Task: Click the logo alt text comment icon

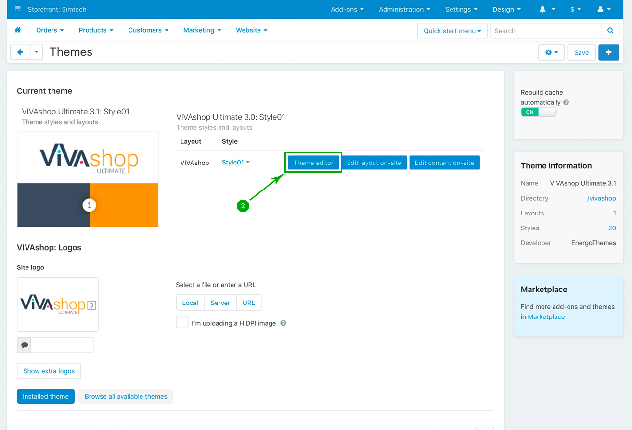Action: pyautogui.click(x=24, y=345)
